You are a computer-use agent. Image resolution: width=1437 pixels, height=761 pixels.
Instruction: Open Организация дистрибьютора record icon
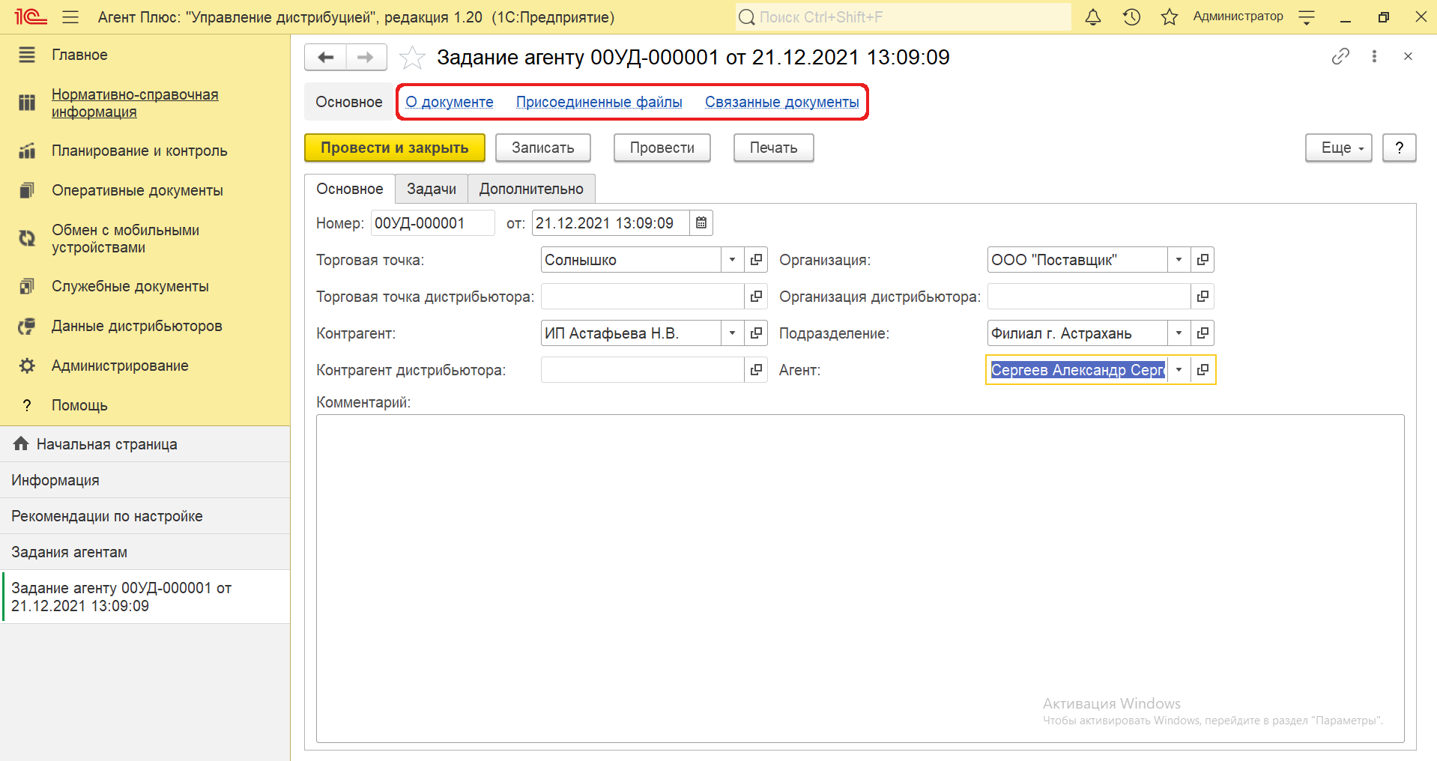[1202, 296]
